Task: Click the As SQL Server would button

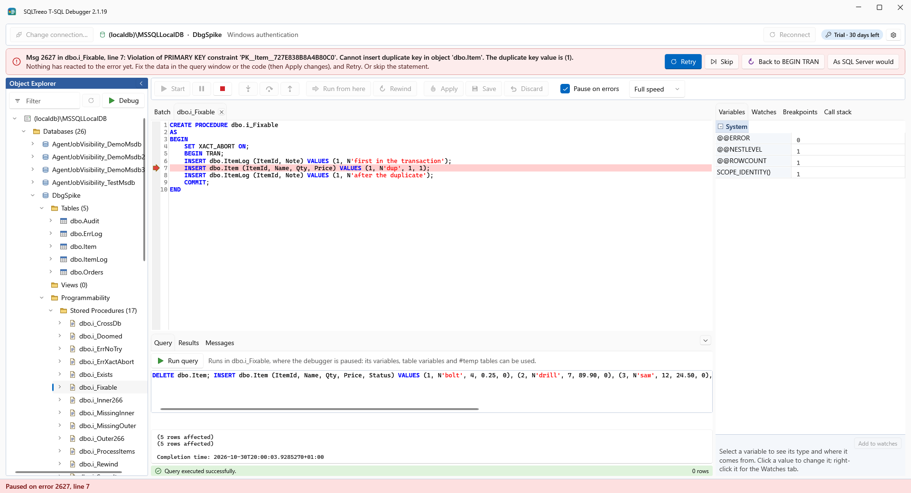Action: coord(863,62)
